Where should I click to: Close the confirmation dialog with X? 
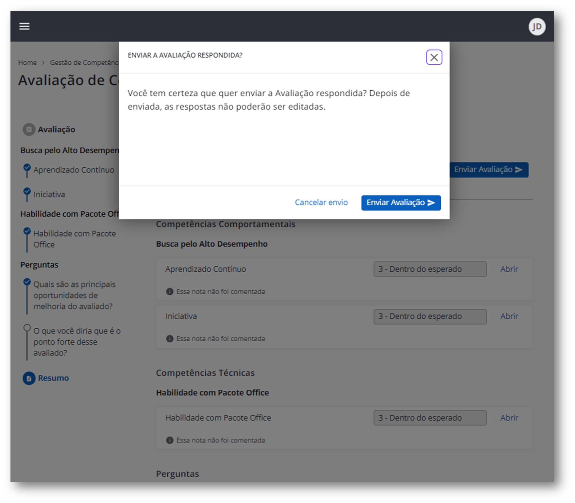[x=434, y=57]
